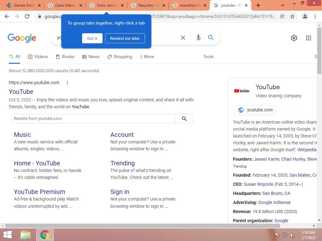Open the share this page icon

282,16
